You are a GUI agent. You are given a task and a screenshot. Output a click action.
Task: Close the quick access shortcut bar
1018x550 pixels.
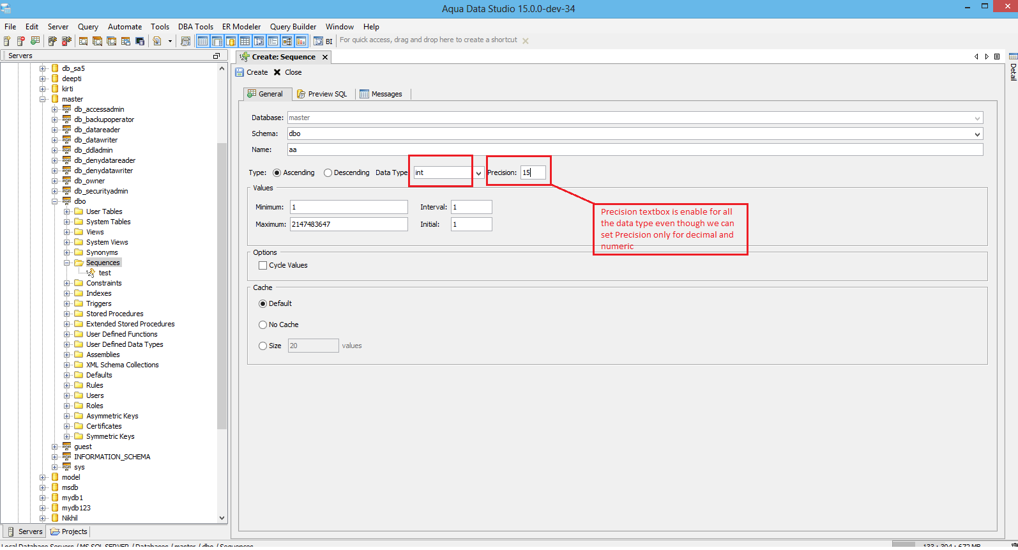(x=526, y=41)
